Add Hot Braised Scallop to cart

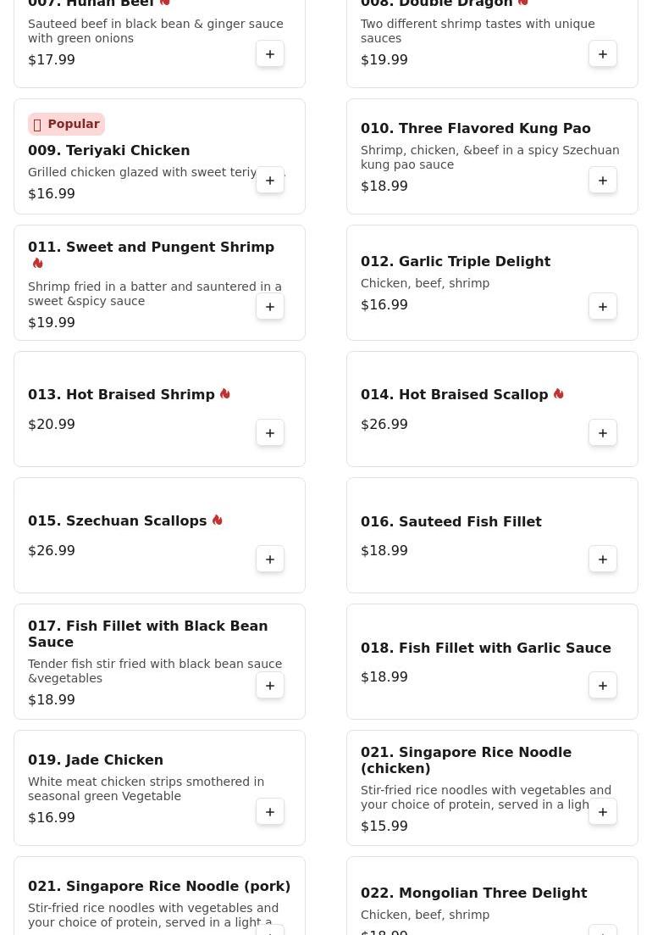[x=603, y=433]
